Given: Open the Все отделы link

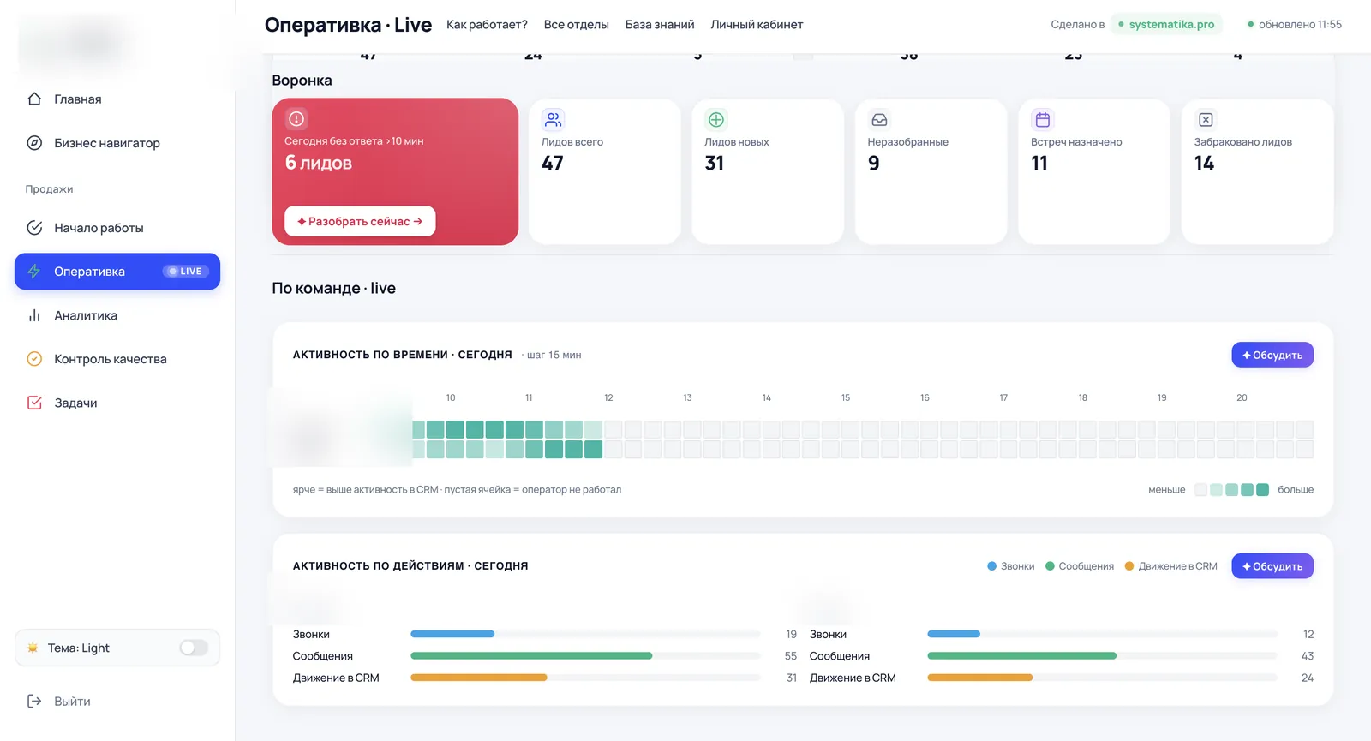Looking at the screenshot, I should [576, 24].
